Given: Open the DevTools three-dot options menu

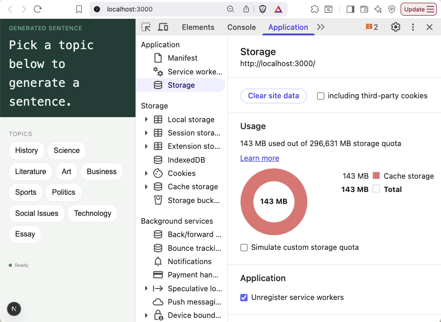Looking at the screenshot, I should [x=413, y=27].
